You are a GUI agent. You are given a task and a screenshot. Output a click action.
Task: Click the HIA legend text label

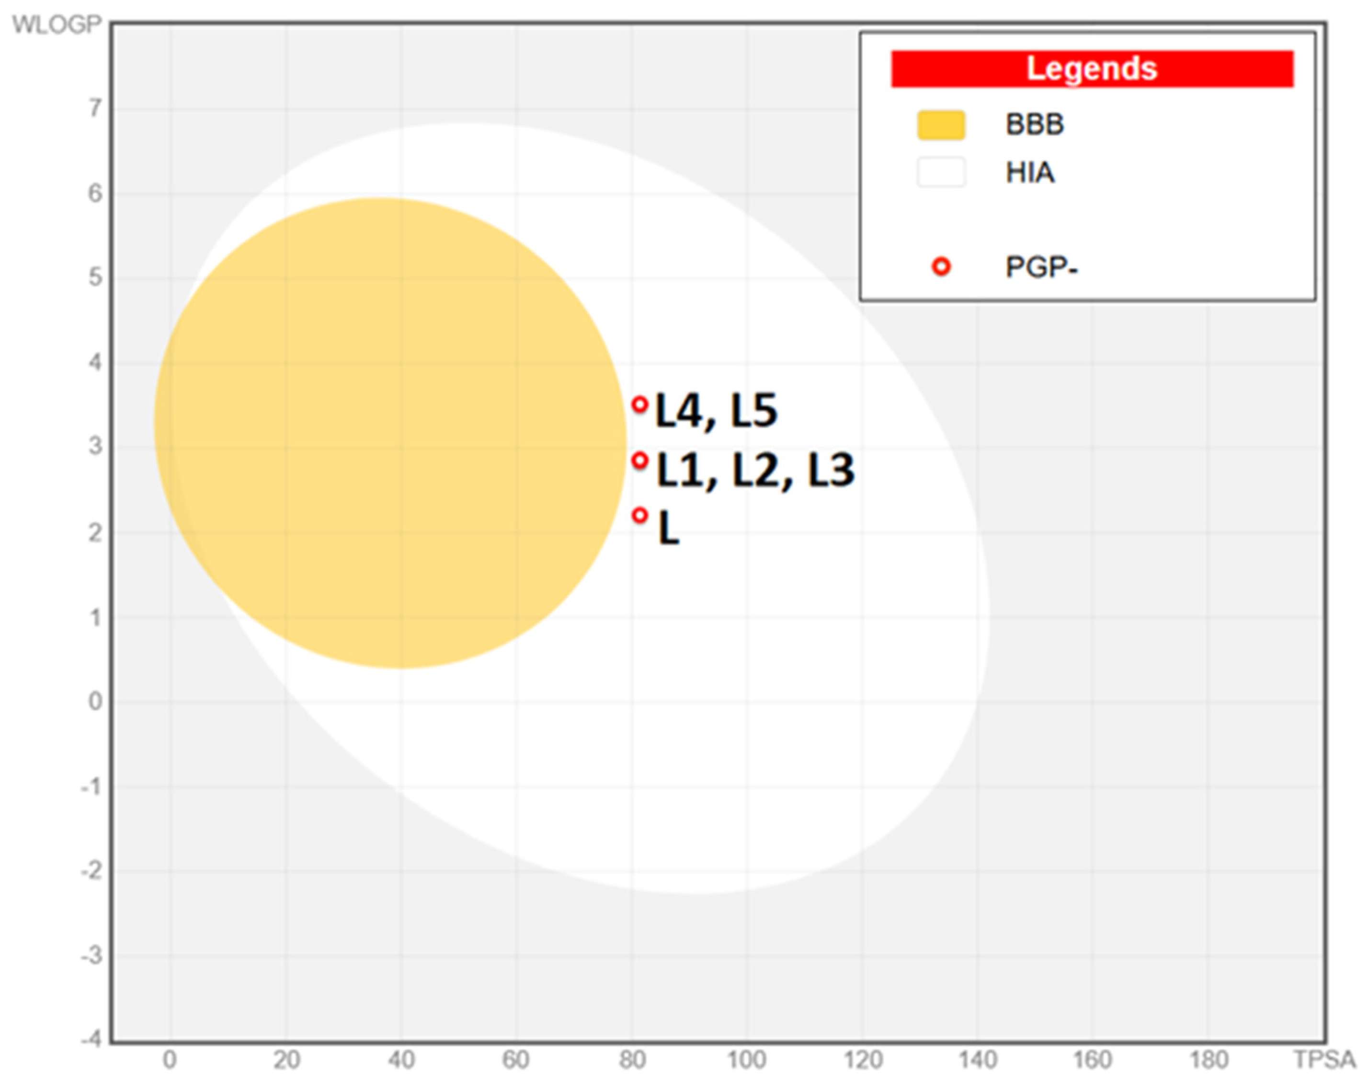point(1030,173)
